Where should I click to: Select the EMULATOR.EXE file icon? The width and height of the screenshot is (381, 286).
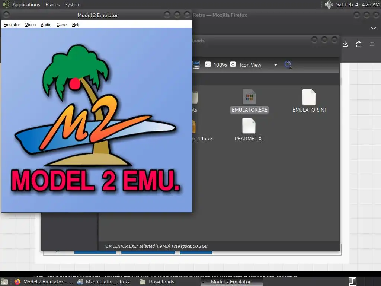coord(249,97)
